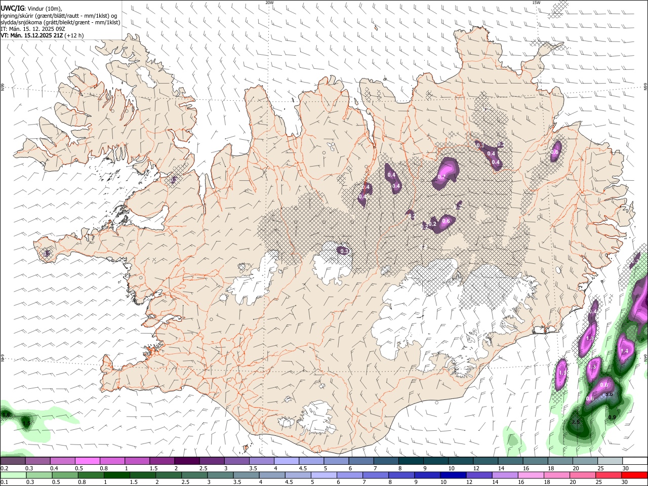Pick the dark blue 10 swatch in the bottom legend row
Screen dimensions: 648x486
click(x=454, y=475)
